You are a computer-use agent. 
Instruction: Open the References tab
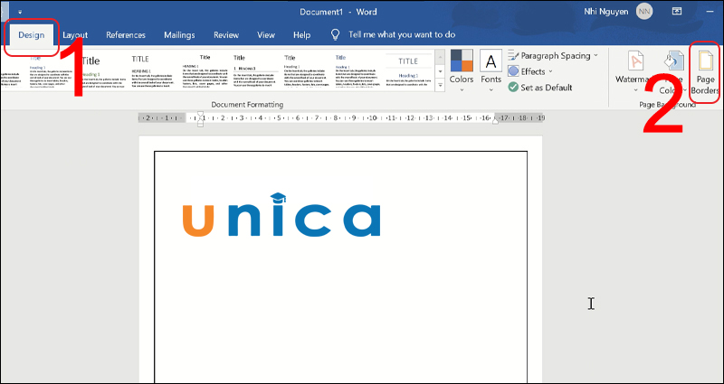(125, 35)
